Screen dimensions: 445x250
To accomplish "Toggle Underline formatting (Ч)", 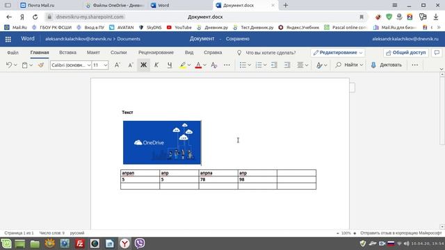I will (170, 65).
